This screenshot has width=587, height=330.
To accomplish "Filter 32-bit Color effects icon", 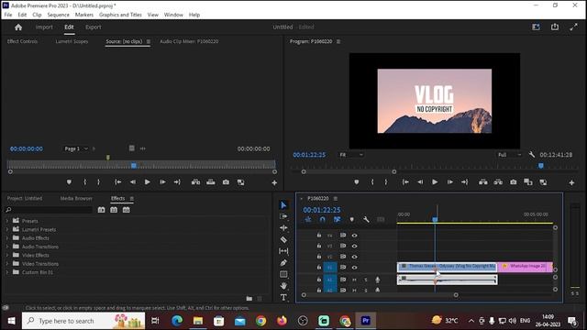I will pyautogui.click(x=114, y=210).
